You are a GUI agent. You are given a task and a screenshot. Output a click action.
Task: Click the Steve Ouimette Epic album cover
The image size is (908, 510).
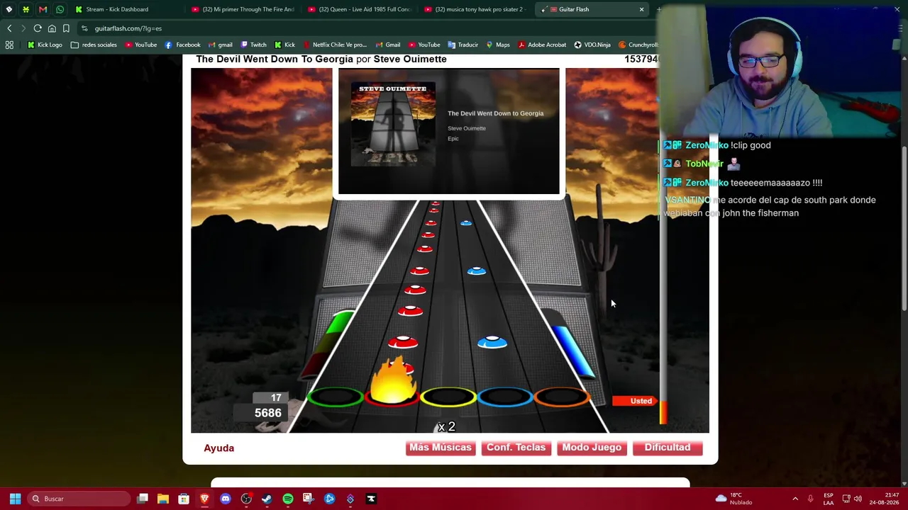tap(393, 125)
